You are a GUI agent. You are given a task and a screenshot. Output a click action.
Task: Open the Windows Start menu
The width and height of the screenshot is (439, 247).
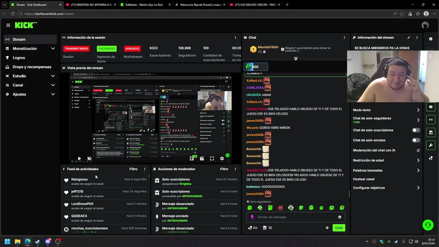point(7,242)
